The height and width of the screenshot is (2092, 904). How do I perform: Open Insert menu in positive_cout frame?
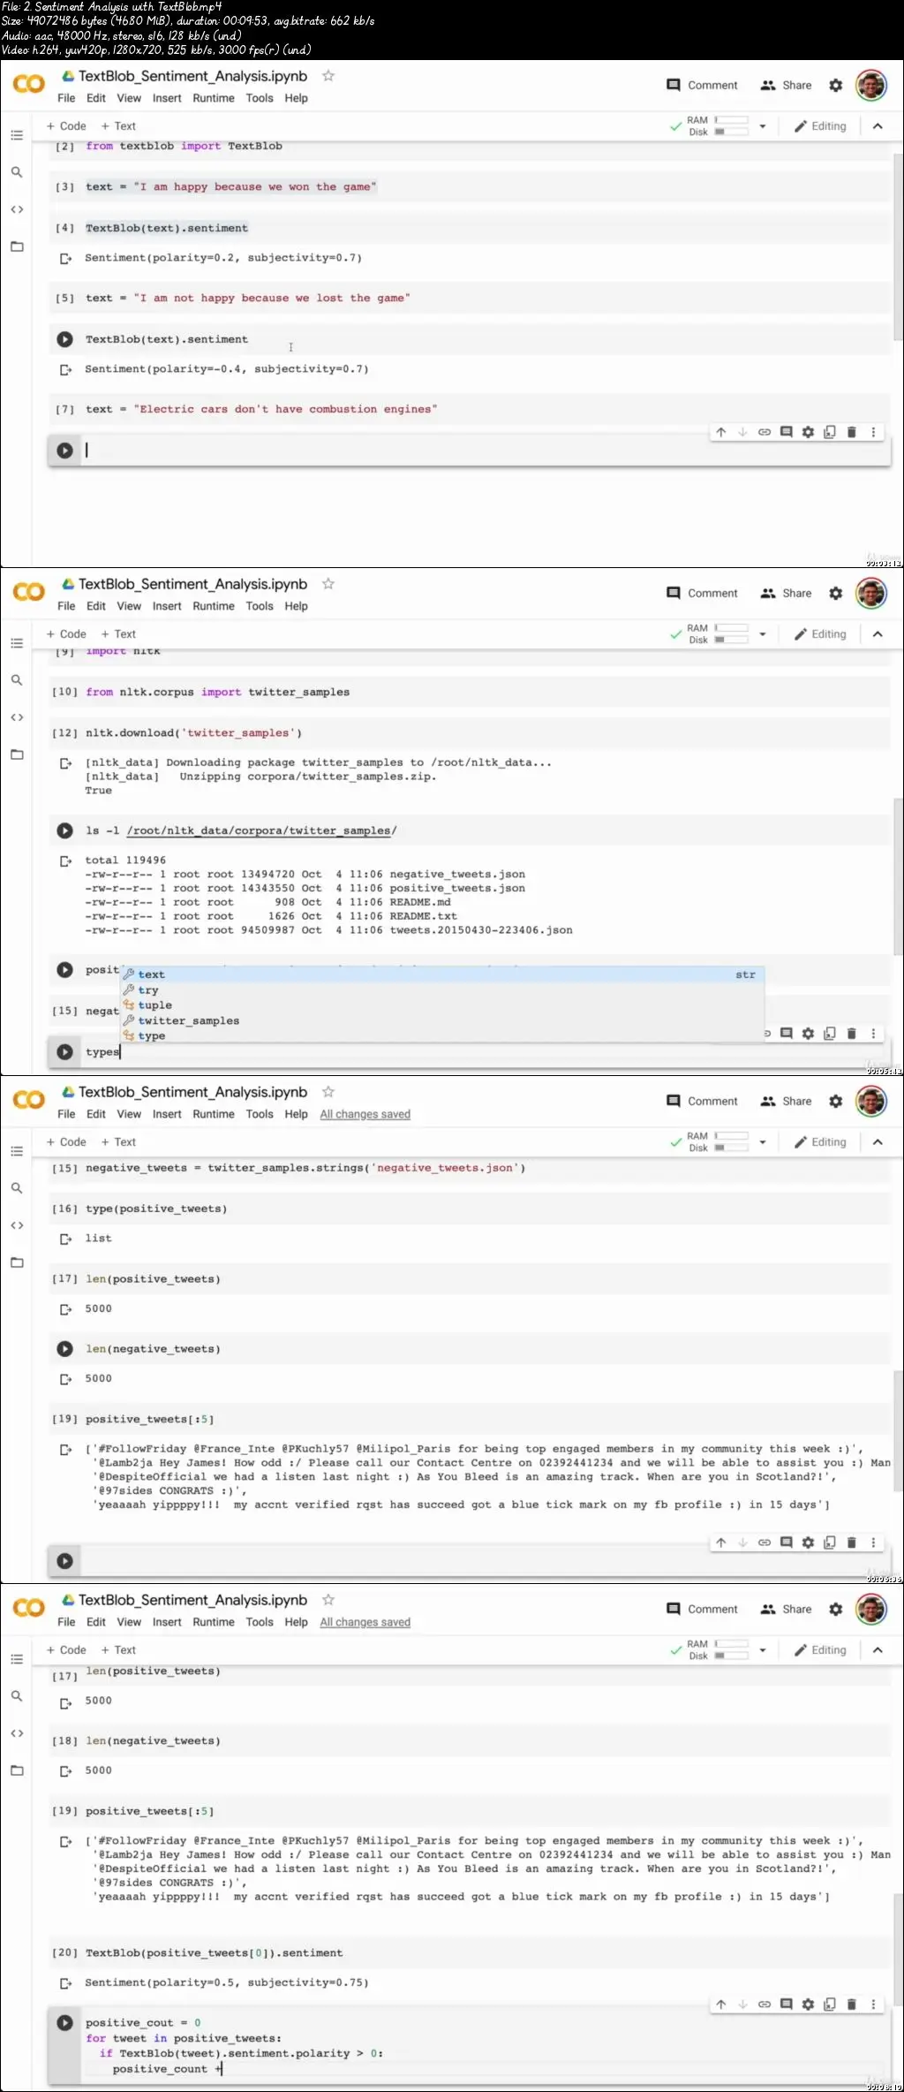point(167,1622)
